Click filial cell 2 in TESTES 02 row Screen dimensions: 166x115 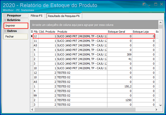pyautogui.click(x=36, y=100)
